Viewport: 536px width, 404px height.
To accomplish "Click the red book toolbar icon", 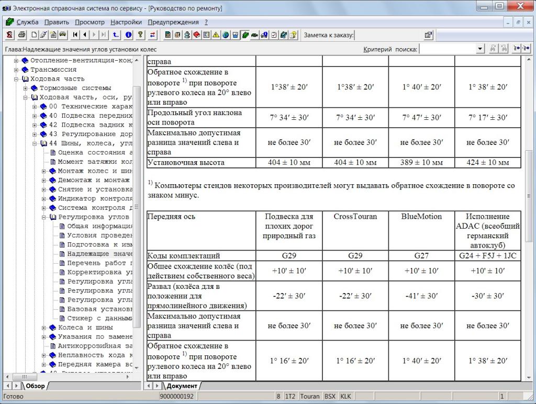I will (x=197, y=35).
